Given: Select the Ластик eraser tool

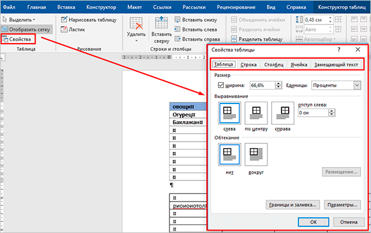Looking at the screenshot, I should click(x=73, y=29).
